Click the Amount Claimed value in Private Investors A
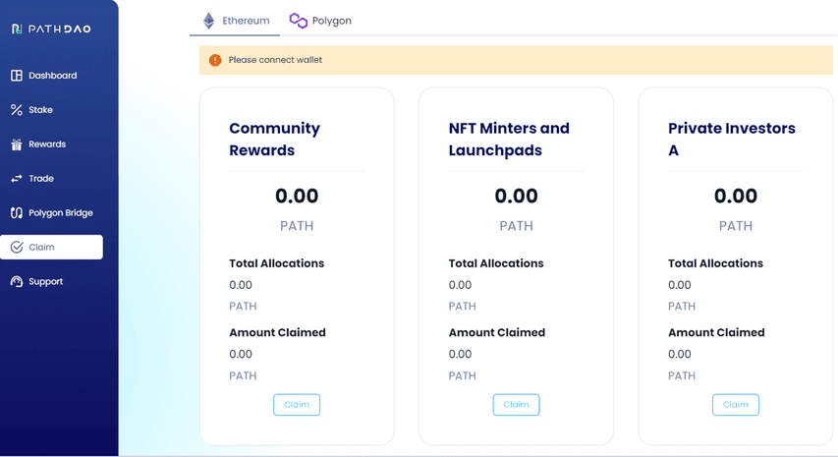 coord(680,354)
